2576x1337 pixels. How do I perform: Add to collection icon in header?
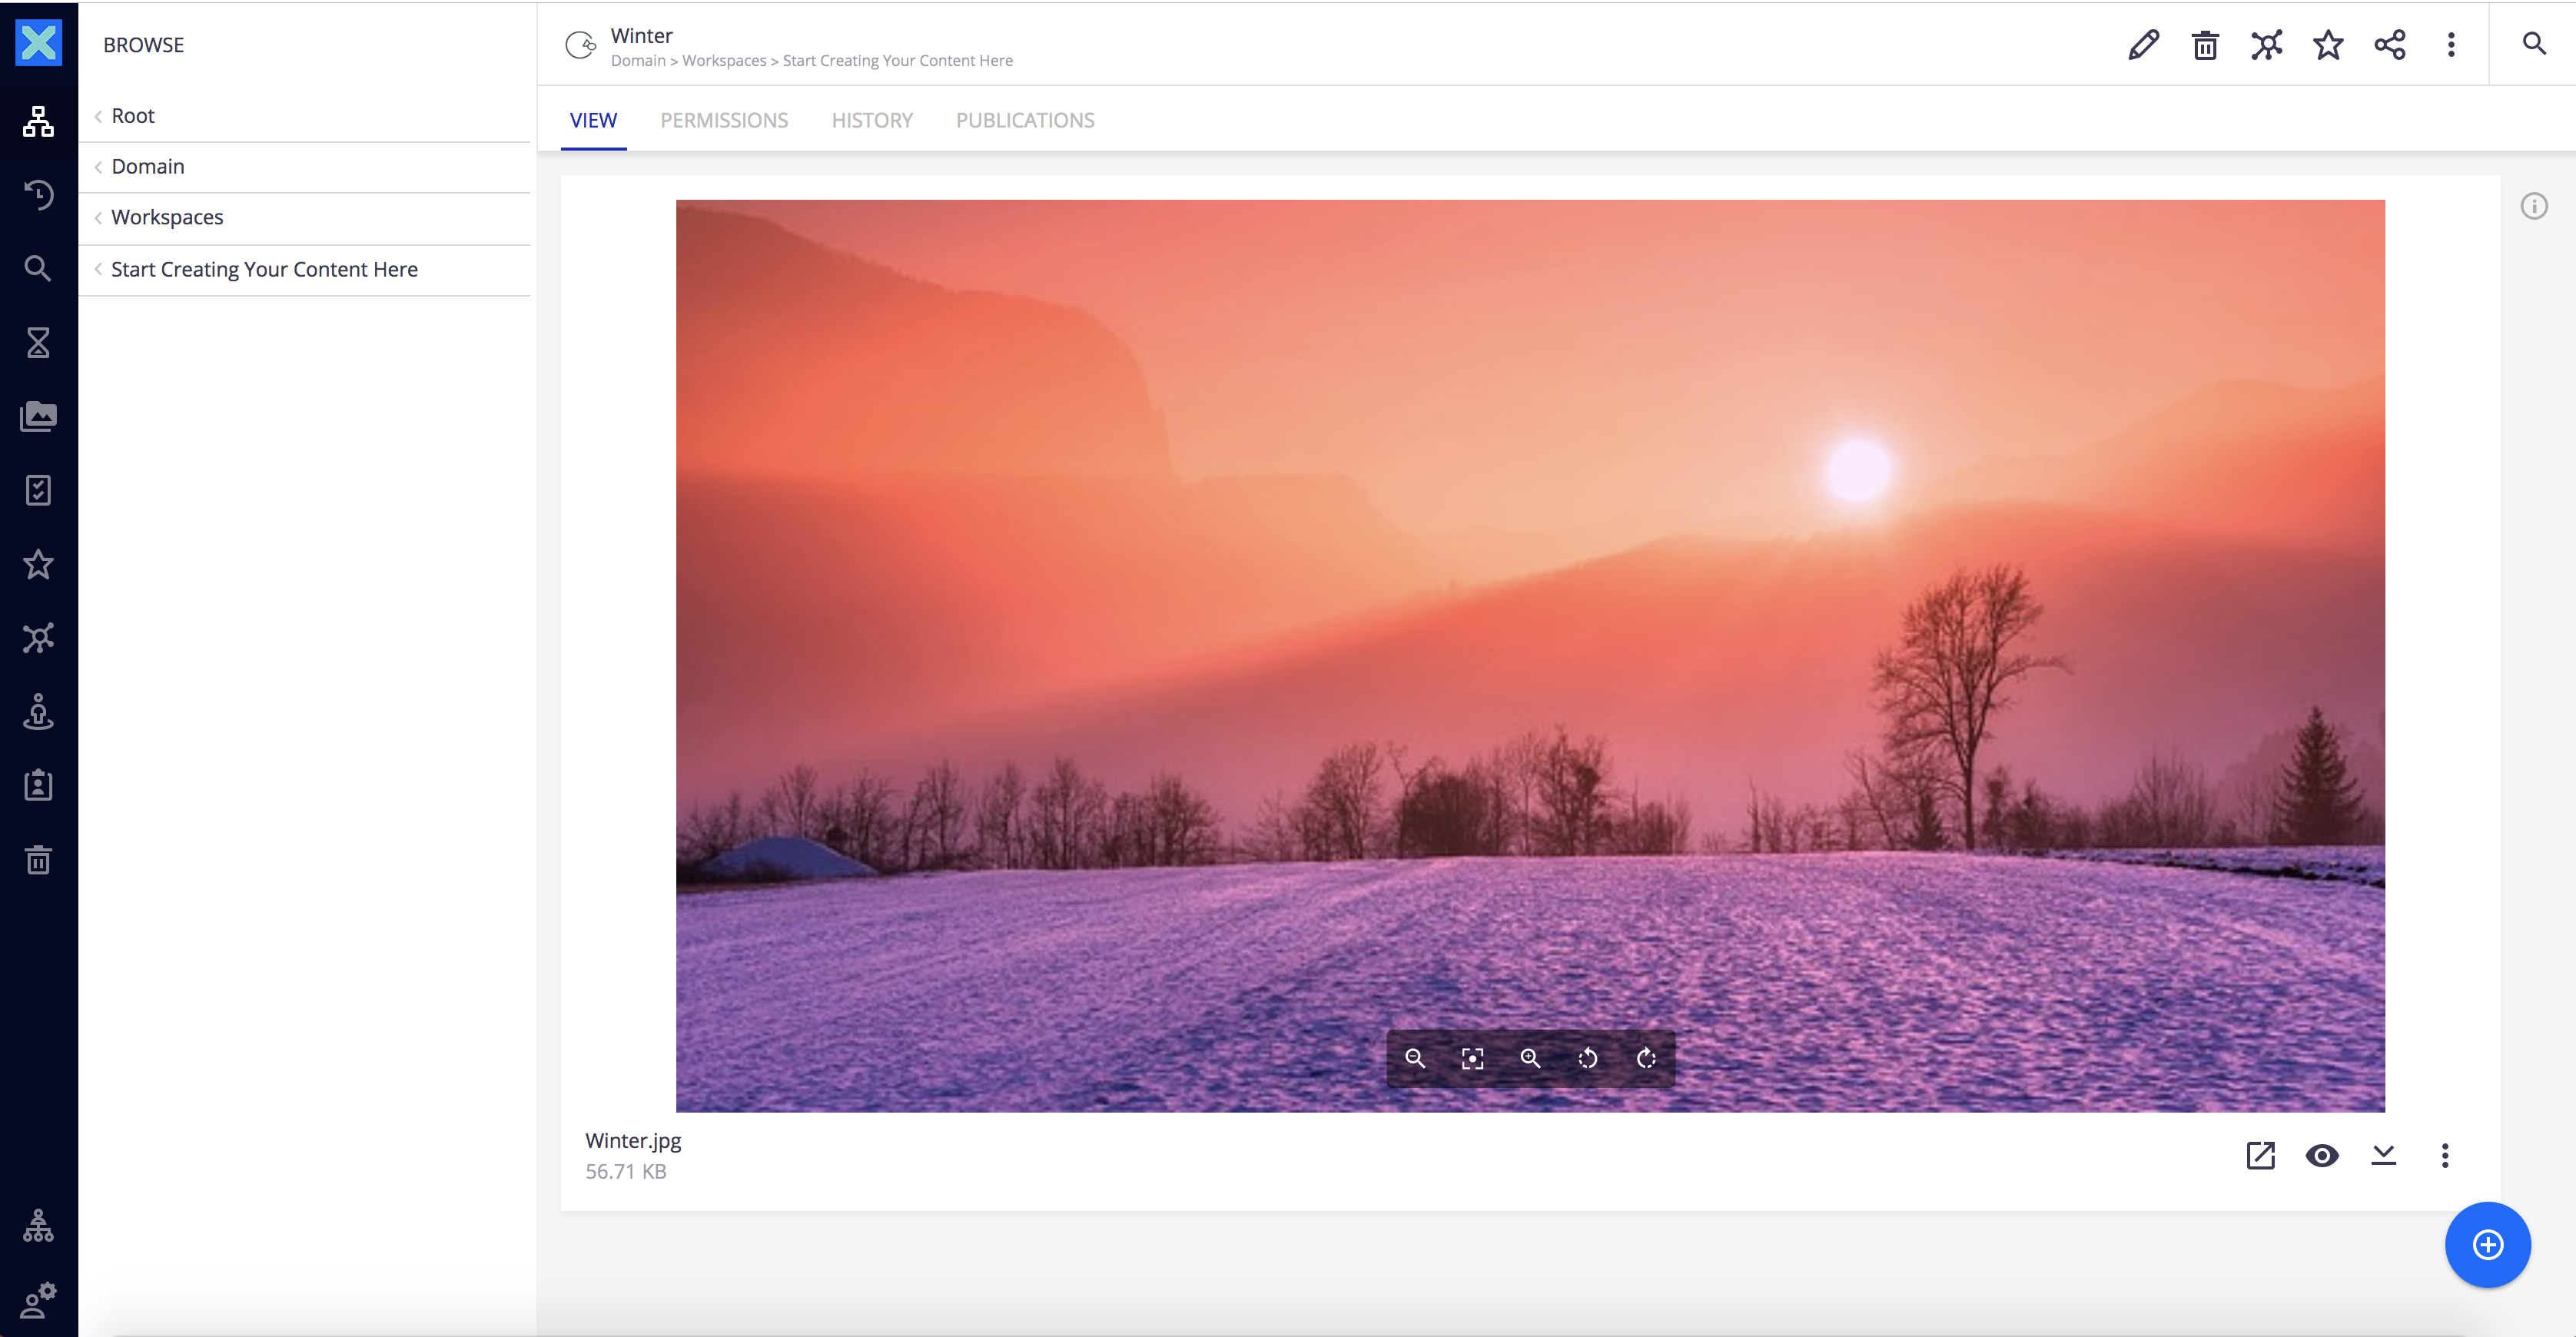click(x=2267, y=45)
